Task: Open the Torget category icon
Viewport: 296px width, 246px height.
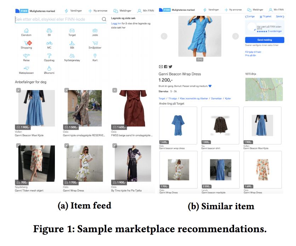Action: [x=72, y=30]
